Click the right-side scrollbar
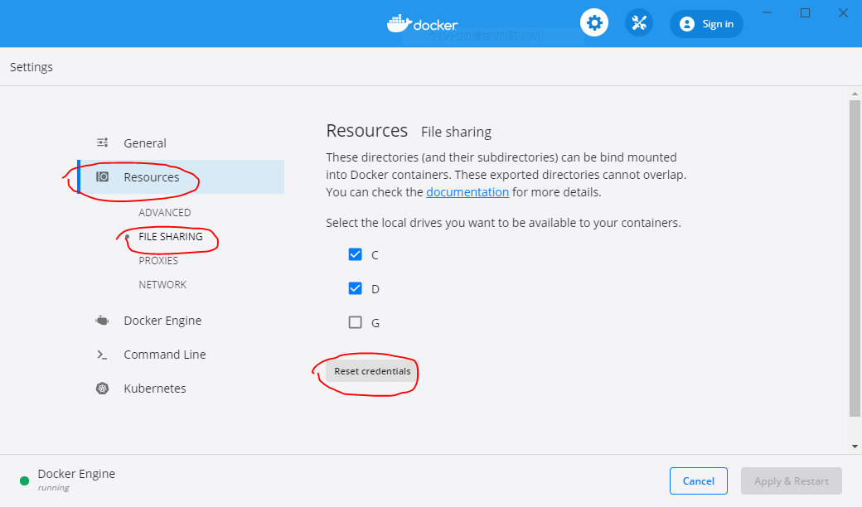The image size is (862, 507). 855,249
